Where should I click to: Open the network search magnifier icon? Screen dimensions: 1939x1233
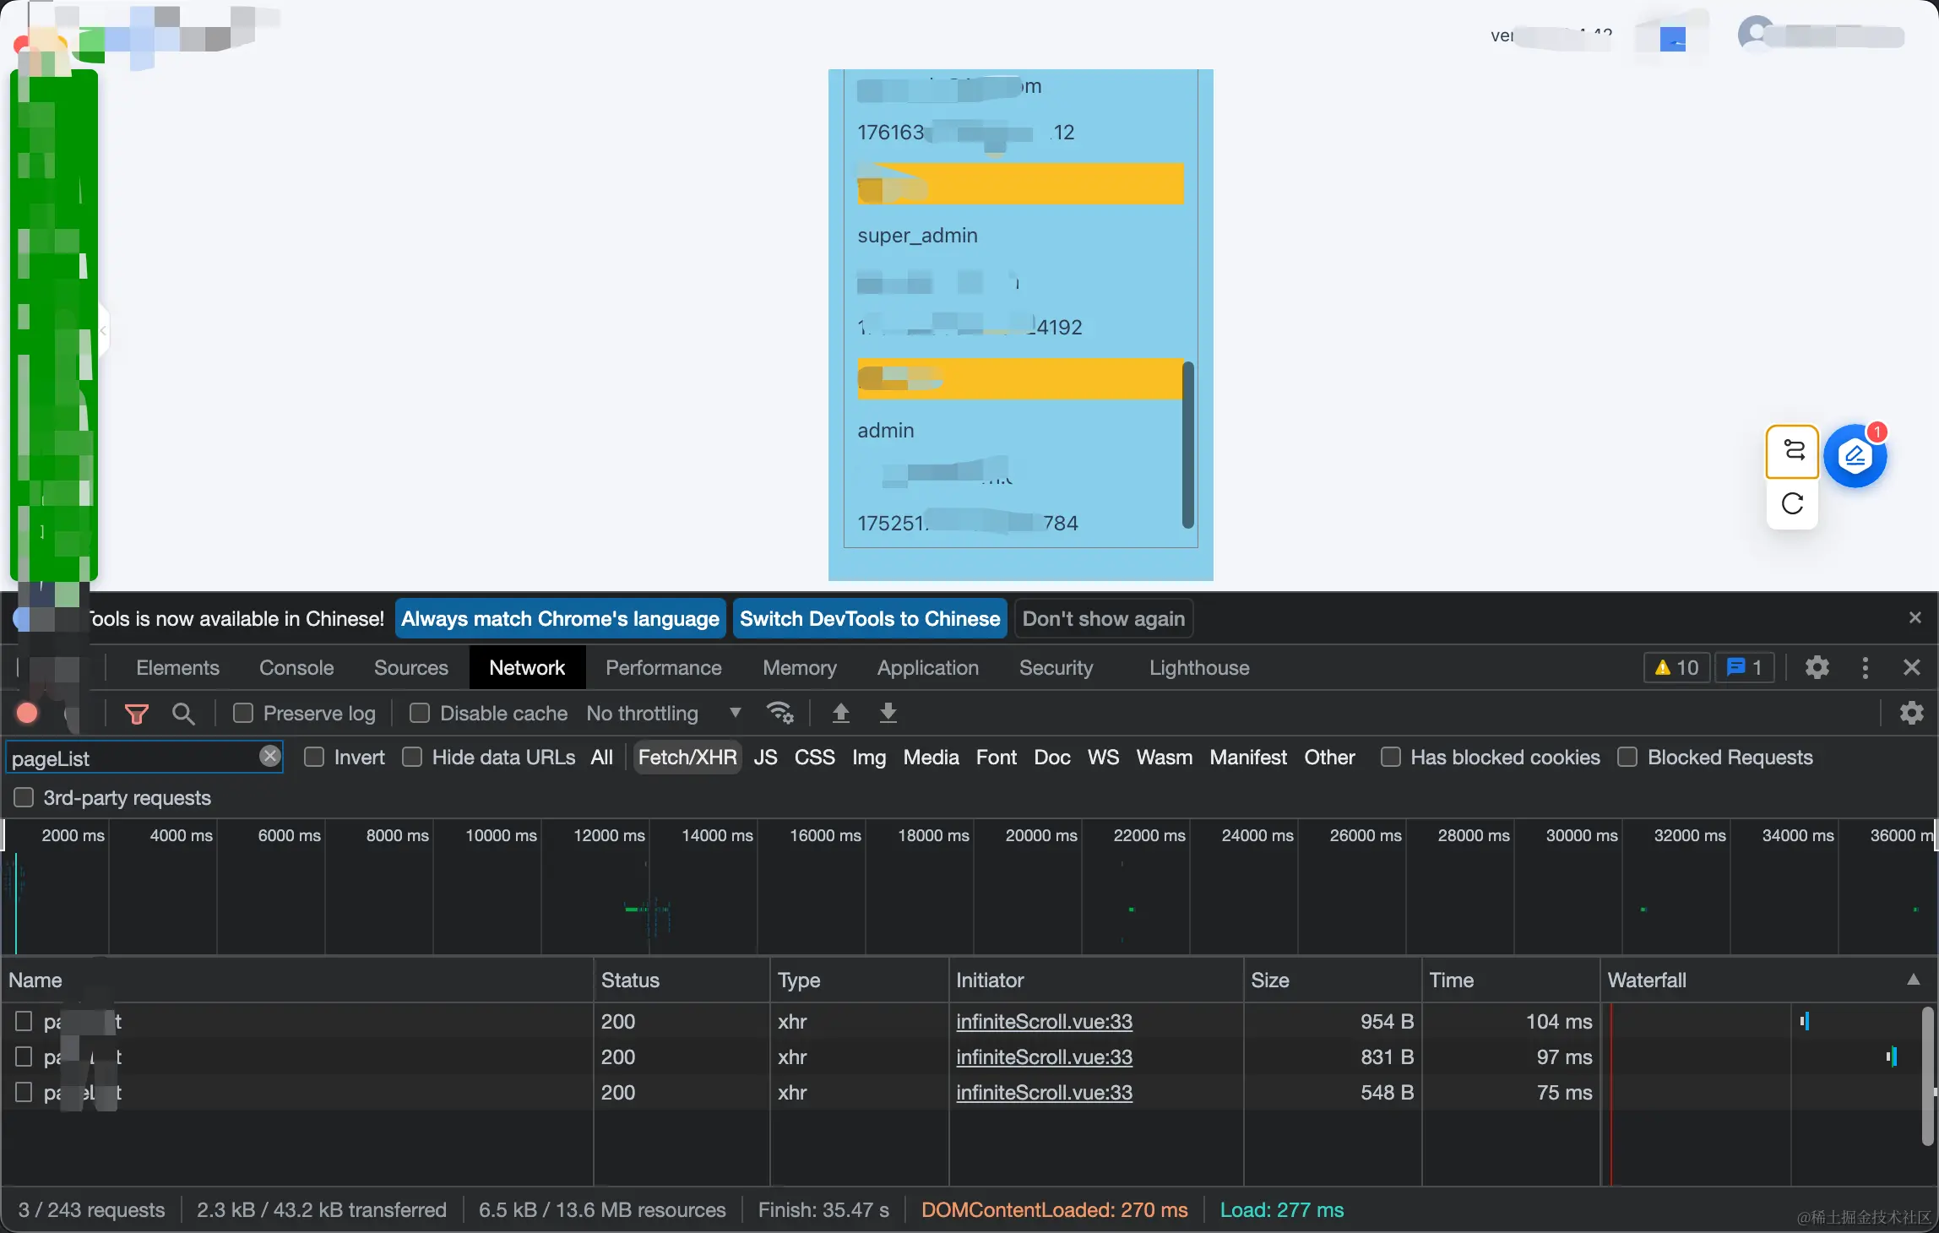click(183, 714)
